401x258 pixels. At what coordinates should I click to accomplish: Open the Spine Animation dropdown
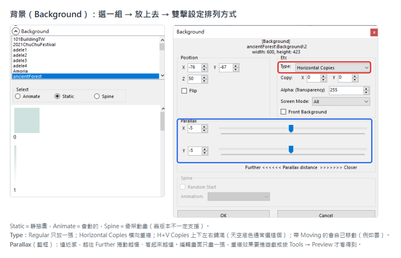click(239, 196)
